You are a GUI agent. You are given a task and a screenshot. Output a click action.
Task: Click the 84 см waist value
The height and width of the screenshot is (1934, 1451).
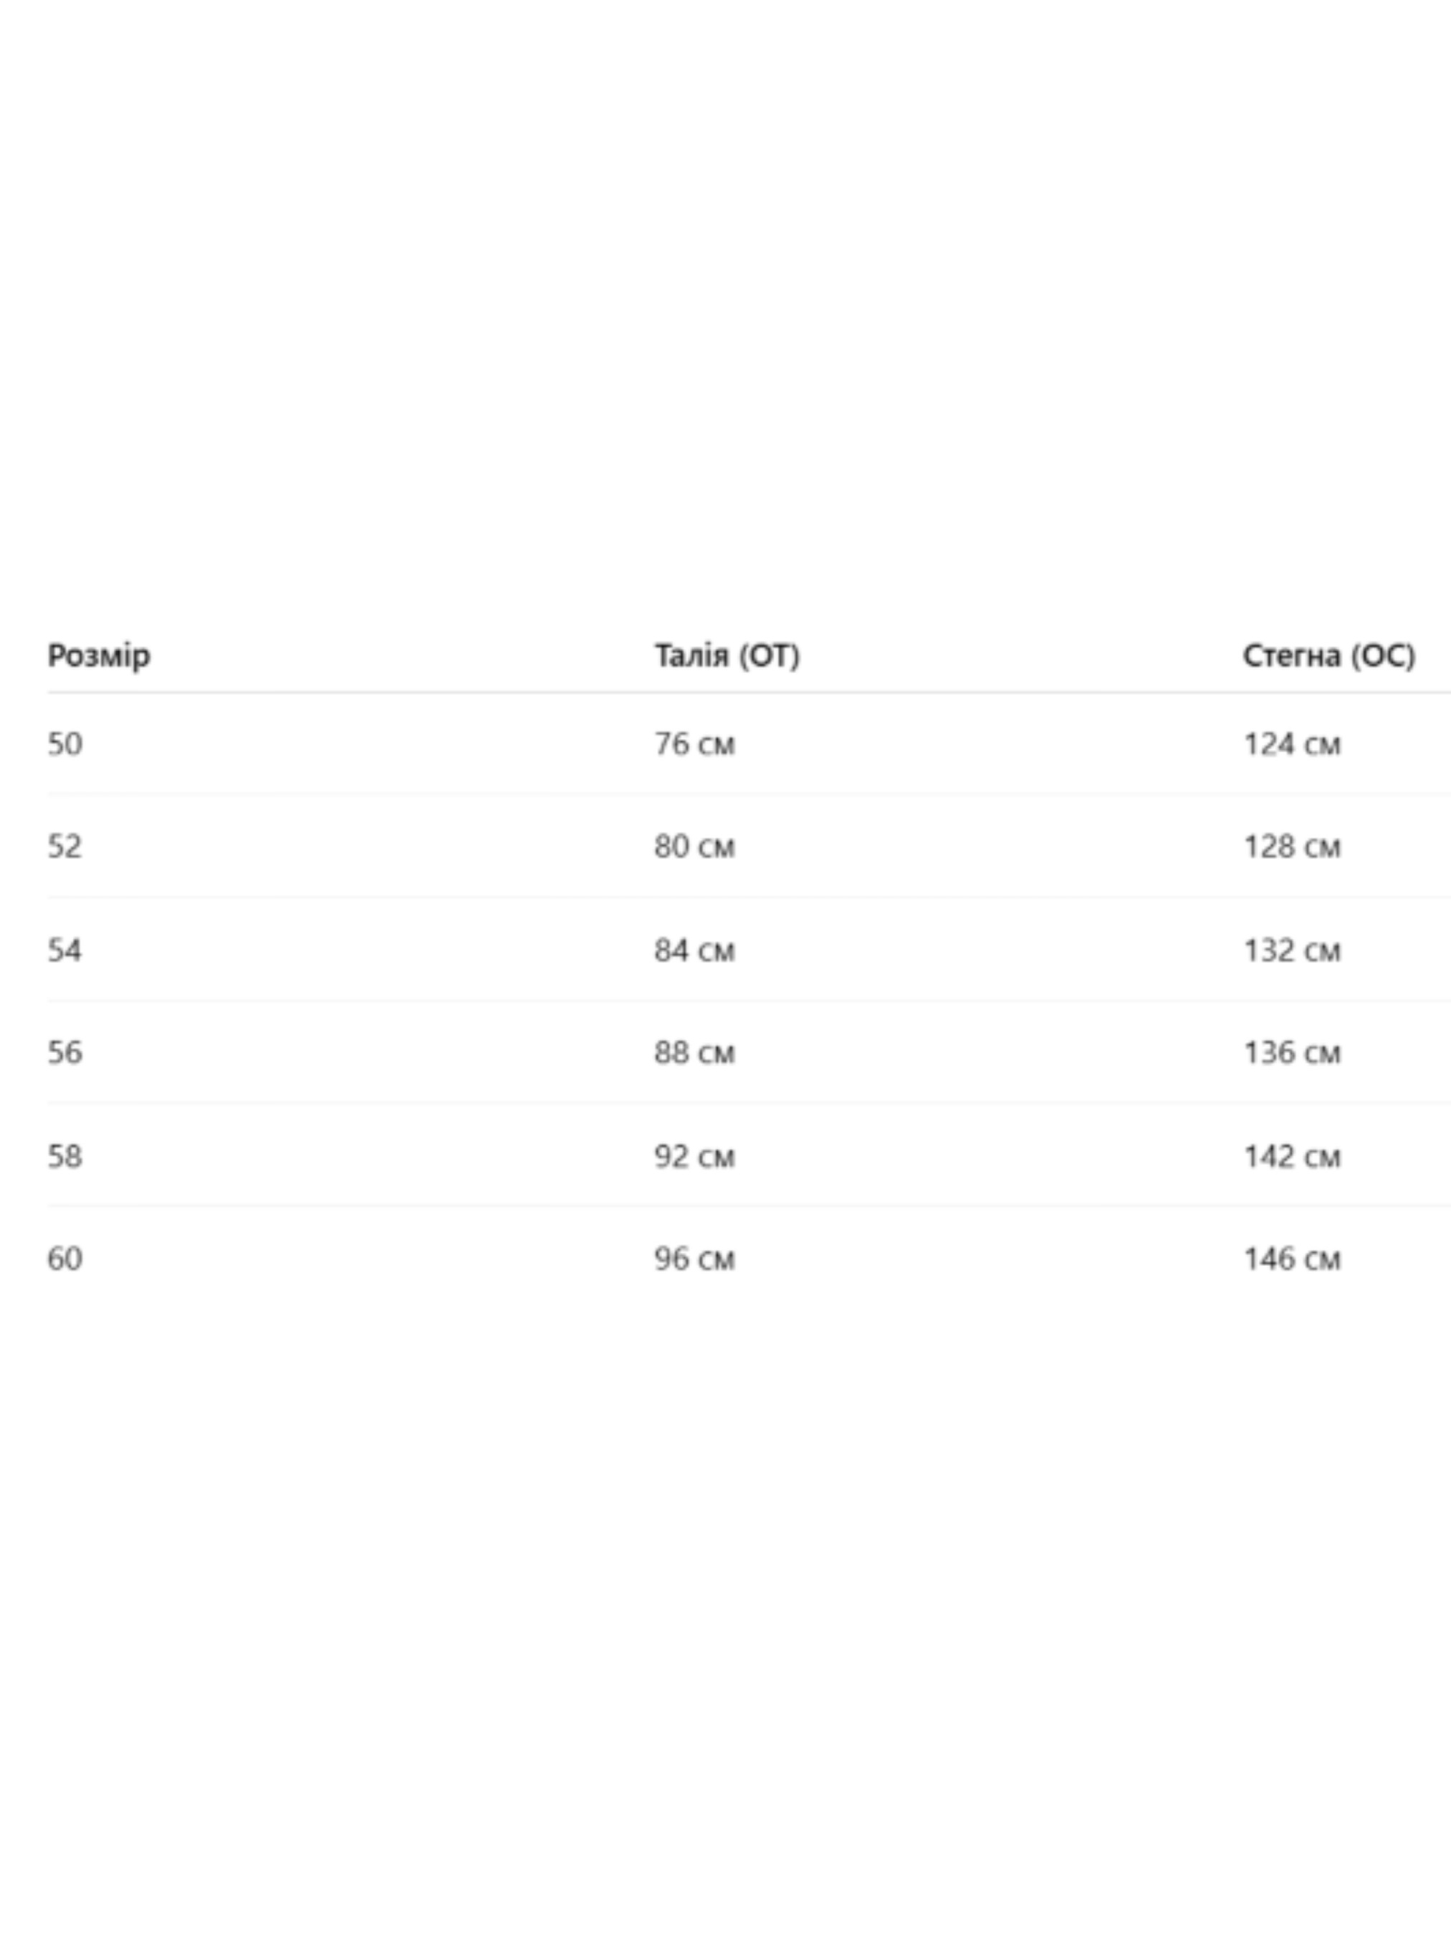click(694, 951)
